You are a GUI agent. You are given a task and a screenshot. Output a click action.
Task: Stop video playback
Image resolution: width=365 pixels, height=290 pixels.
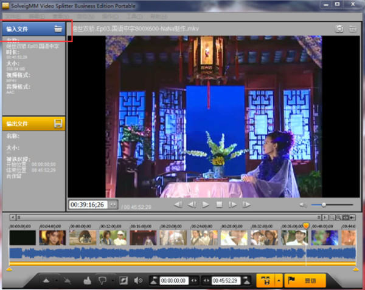click(219, 204)
